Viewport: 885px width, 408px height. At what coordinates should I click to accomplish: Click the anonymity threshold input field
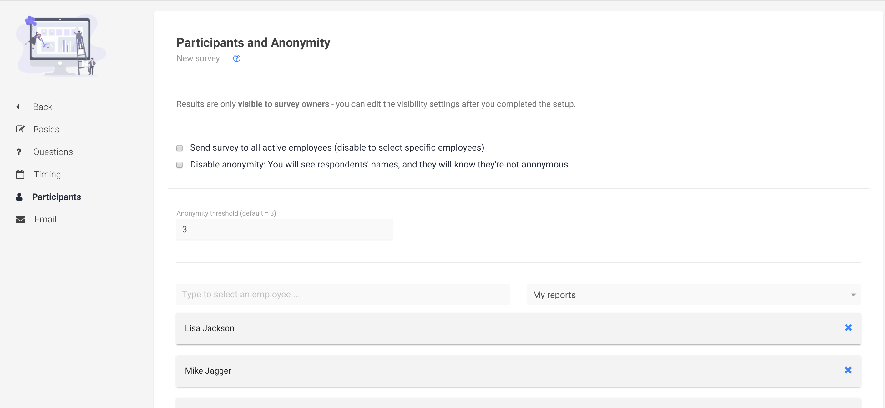(285, 230)
